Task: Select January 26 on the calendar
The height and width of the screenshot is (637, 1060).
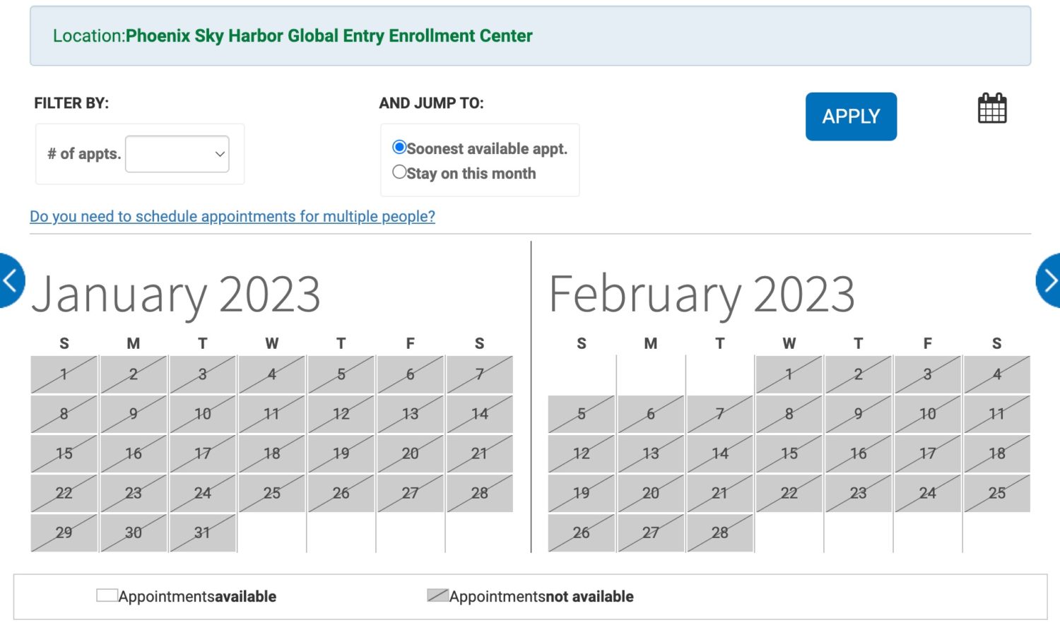Action: [x=341, y=493]
